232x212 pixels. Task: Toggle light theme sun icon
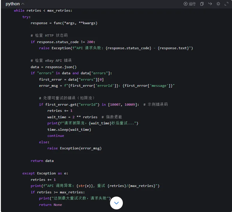[x=218, y=4]
